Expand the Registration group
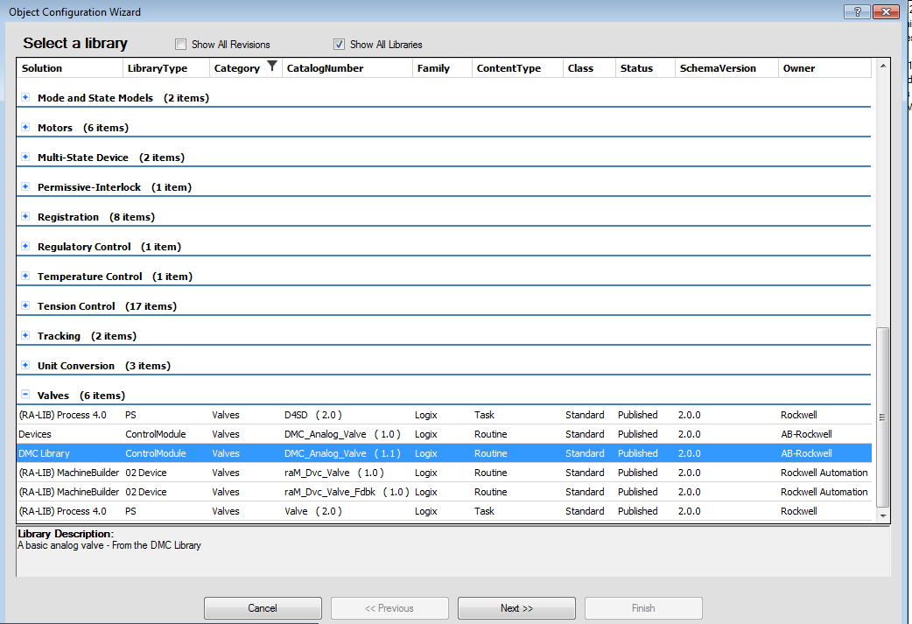The image size is (912, 624). tap(25, 216)
